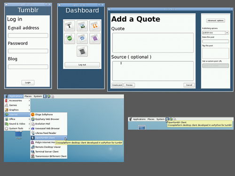Select the Text post icon in Dashboard
This screenshot has height=176, width=235.
(x=70, y=26)
